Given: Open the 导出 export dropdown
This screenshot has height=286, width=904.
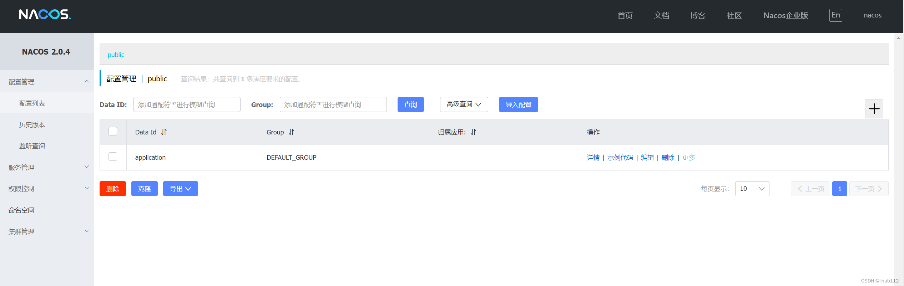Looking at the screenshot, I should click(x=181, y=189).
